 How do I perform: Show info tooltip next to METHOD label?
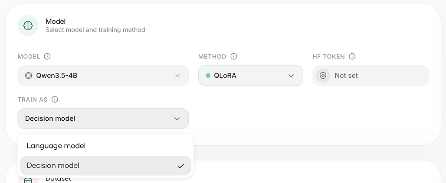pyautogui.click(x=234, y=57)
